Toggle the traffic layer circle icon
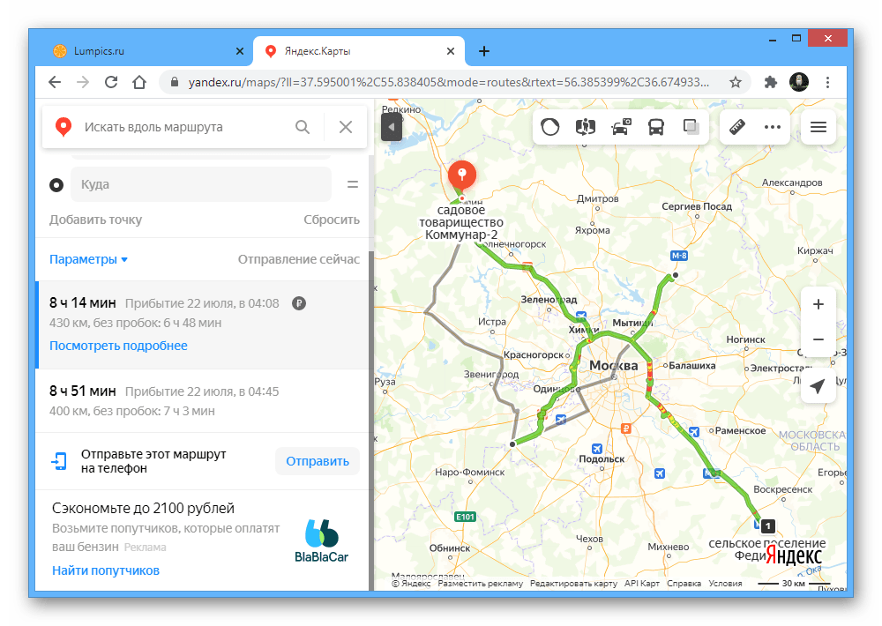Viewport: 882px width, 626px height. [550, 127]
